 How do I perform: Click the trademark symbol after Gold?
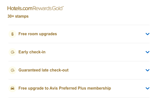[x=63, y=7]
